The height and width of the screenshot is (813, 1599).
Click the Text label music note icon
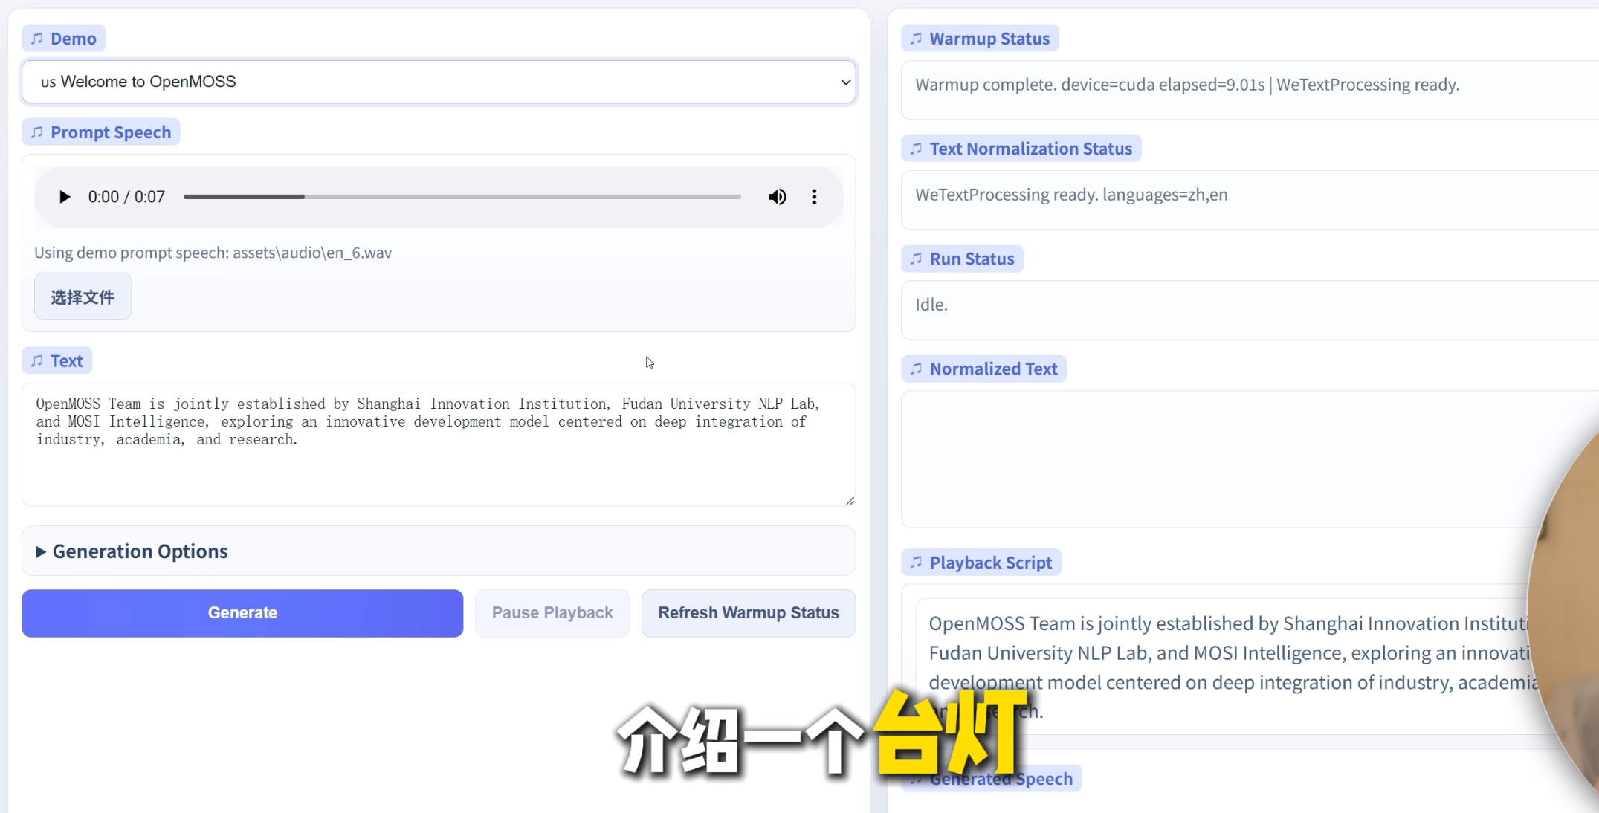coord(37,361)
